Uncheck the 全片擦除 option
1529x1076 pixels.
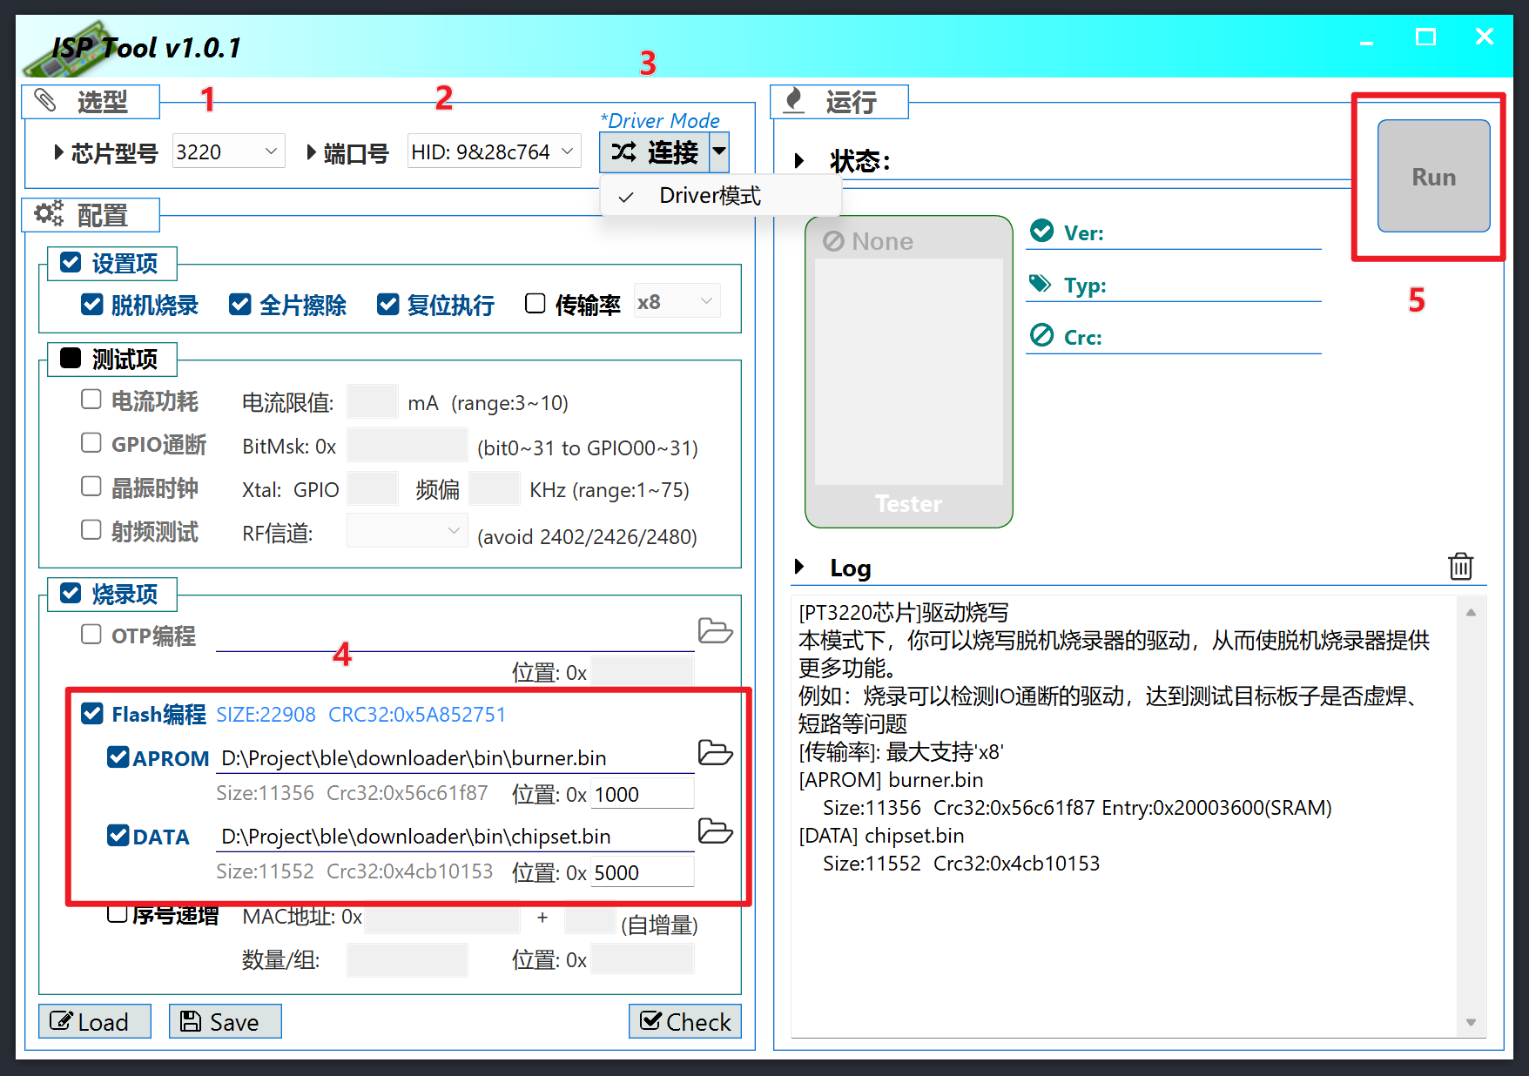pos(240,303)
